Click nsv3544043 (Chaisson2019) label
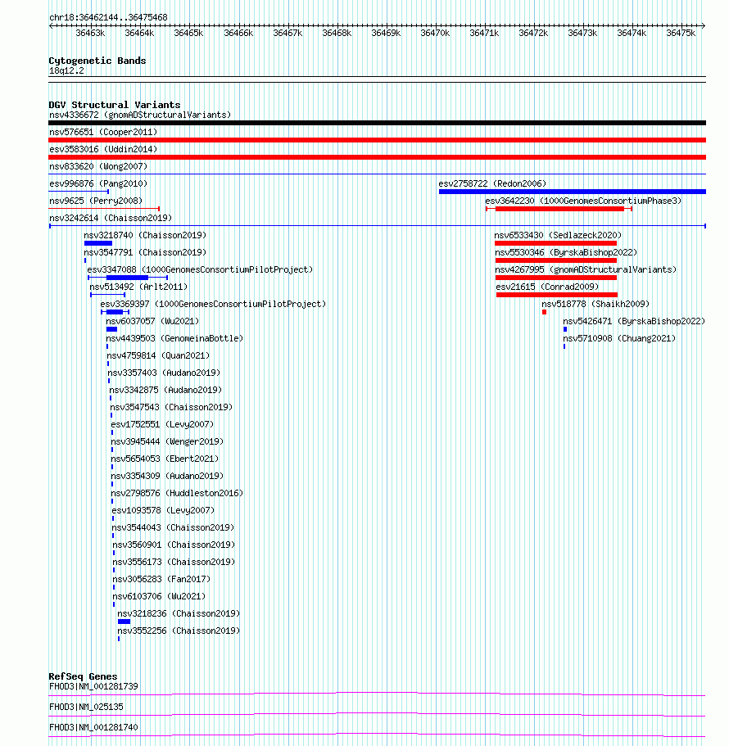 (x=173, y=527)
